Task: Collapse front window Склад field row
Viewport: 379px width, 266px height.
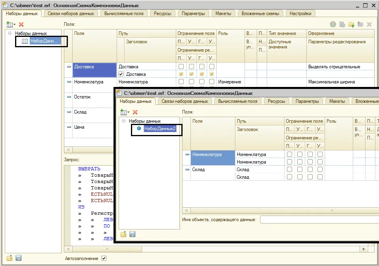Action: (187, 170)
